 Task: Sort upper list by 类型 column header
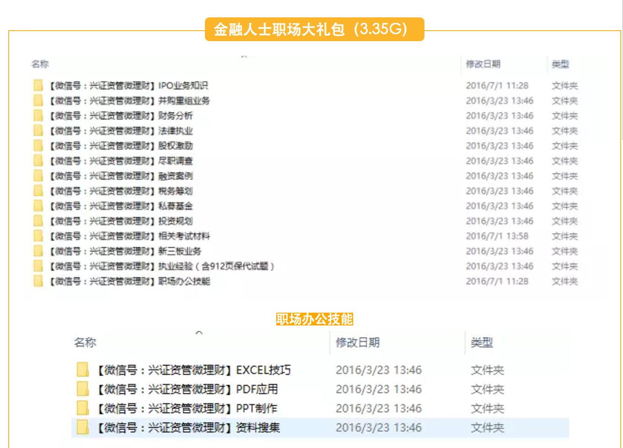coord(560,64)
